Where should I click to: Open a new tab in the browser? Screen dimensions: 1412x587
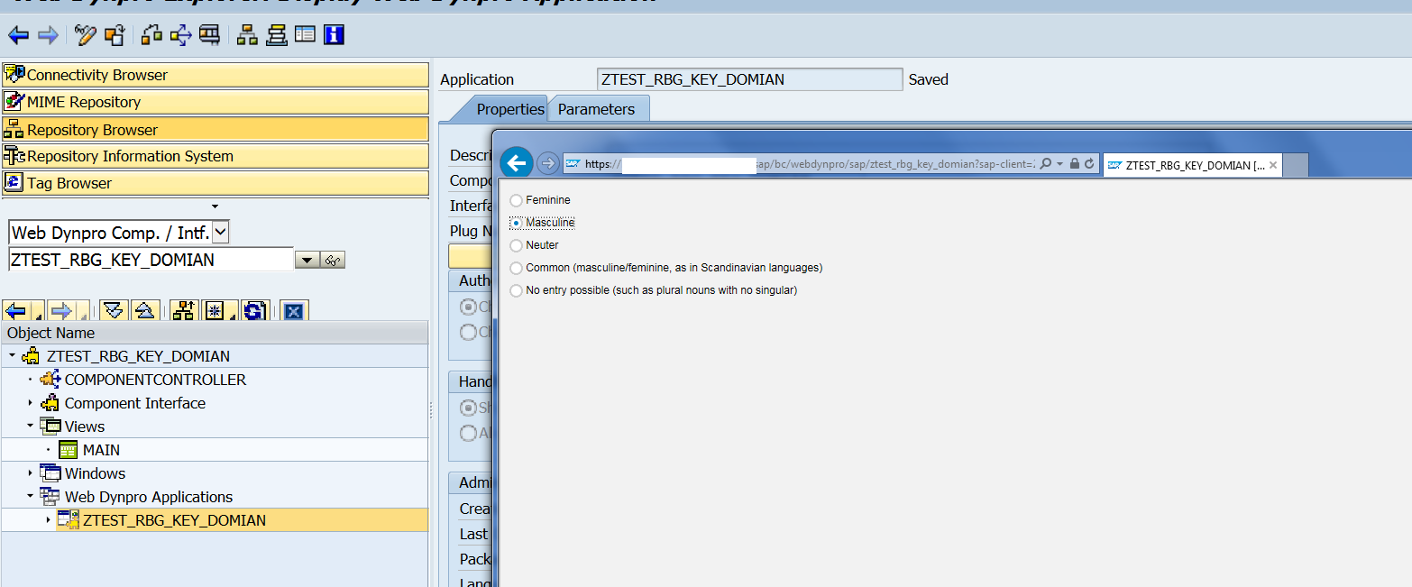pos(1296,165)
